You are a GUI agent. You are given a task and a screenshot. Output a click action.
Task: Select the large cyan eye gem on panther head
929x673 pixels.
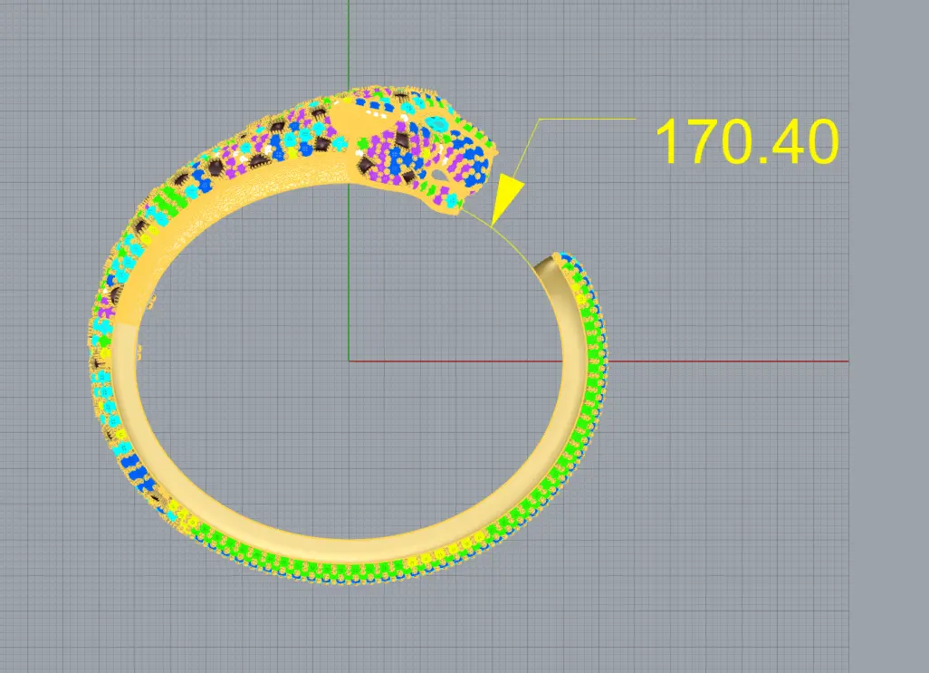tap(437, 122)
